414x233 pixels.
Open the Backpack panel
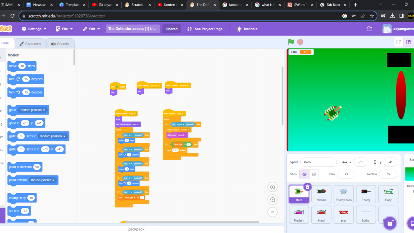[x=136, y=229]
